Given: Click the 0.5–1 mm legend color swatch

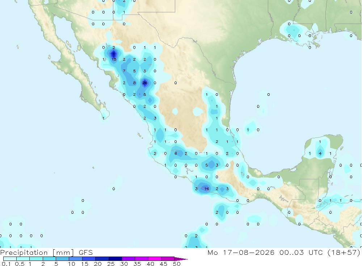Looking at the screenshot, I should (23, 259).
